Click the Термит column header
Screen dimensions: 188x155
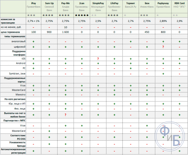click(x=131, y=3)
